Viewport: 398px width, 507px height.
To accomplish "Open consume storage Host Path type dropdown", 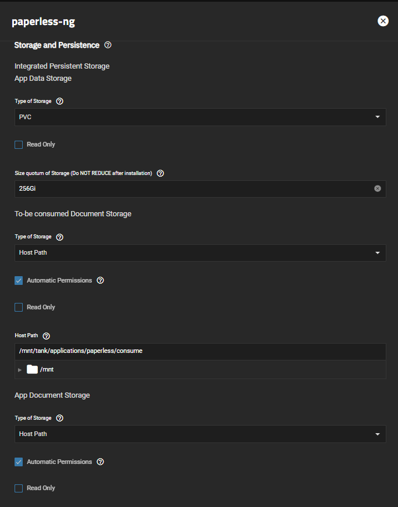I will (200, 253).
